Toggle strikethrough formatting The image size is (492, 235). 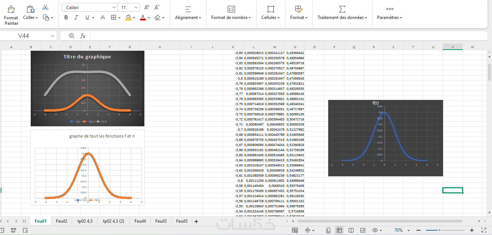pyautogui.click(x=103, y=18)
